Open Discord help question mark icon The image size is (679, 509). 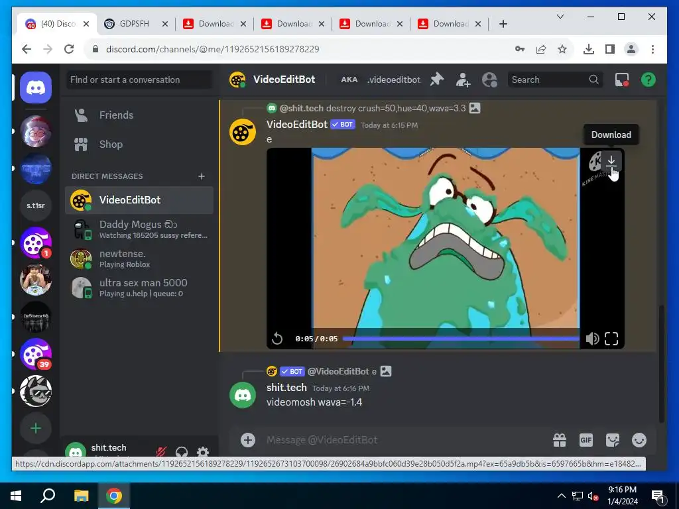[648, 80]
